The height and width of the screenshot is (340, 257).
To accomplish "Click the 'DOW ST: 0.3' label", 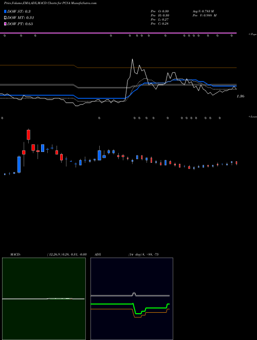I will pyautogui.click(x=19, y=12).
